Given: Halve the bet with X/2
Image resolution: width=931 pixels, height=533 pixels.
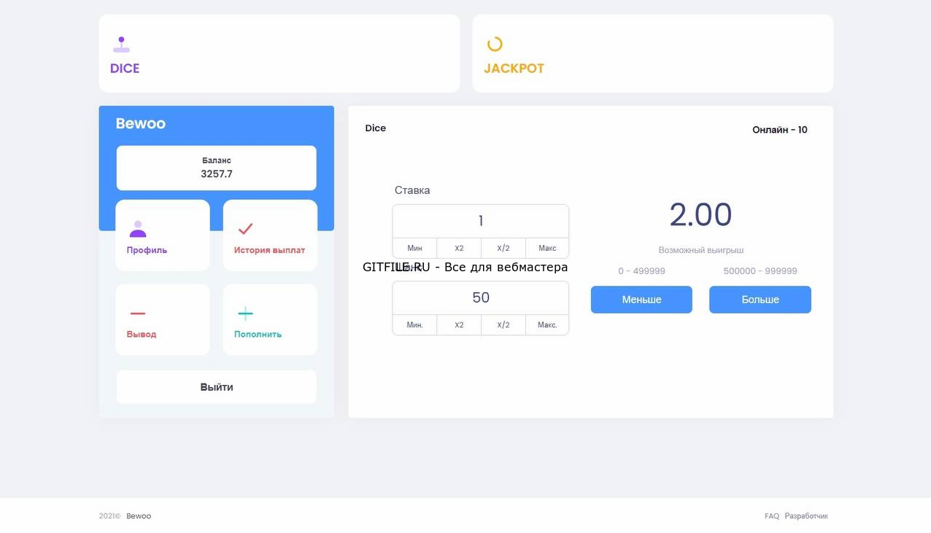Looking at the screenshot, I should pyautogui.click(x=503, y=248).
